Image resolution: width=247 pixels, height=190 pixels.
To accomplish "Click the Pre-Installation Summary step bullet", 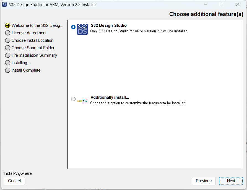I will click(x=8, y=55).
